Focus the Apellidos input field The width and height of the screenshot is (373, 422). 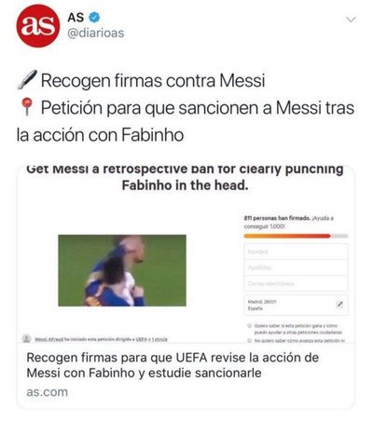296,267
